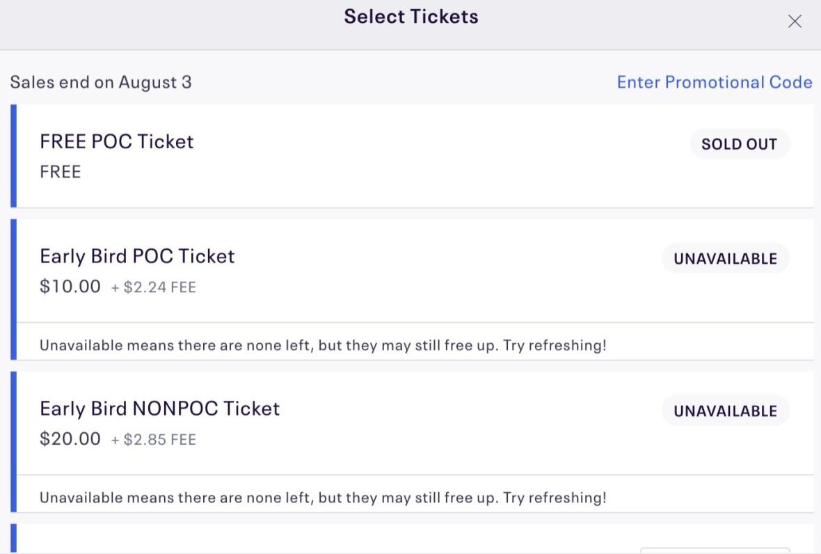Click the $10.00 ticket price

pos(70,287)
